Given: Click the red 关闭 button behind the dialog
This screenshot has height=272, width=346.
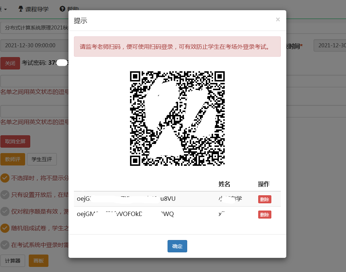Looking at the screenshot, I should coord(10,63).
